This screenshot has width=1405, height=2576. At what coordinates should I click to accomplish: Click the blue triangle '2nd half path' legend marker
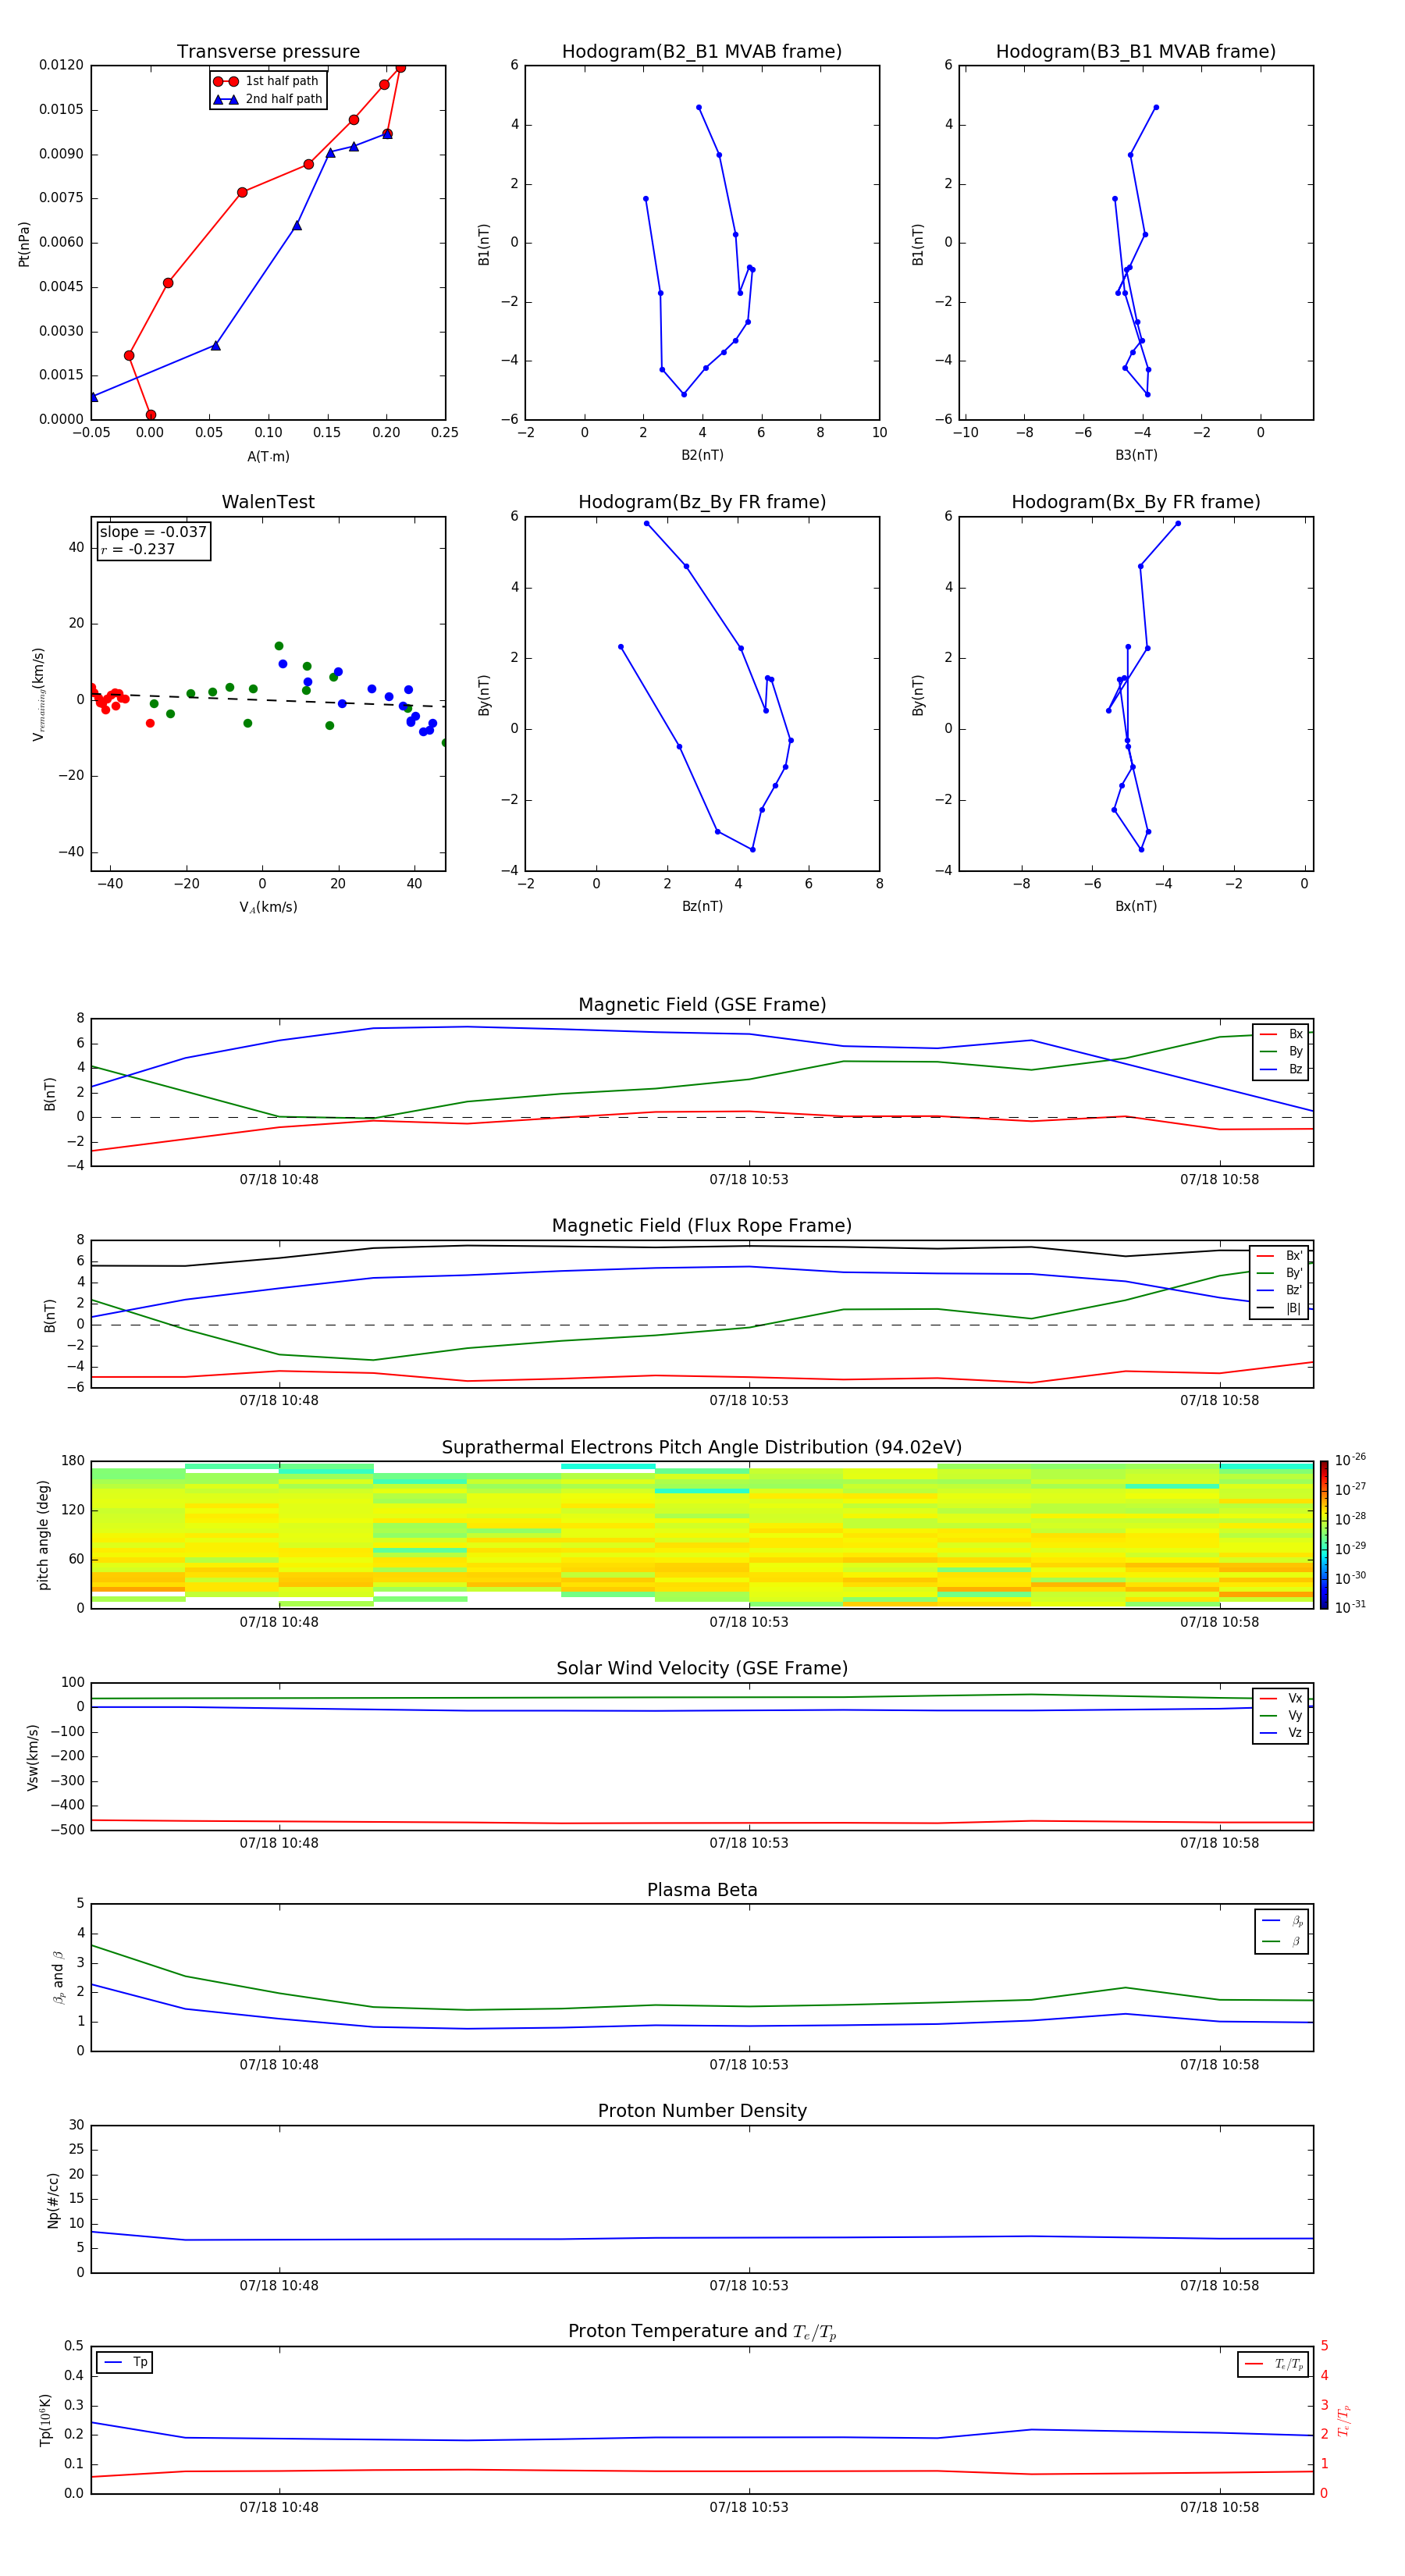[225, 99]
